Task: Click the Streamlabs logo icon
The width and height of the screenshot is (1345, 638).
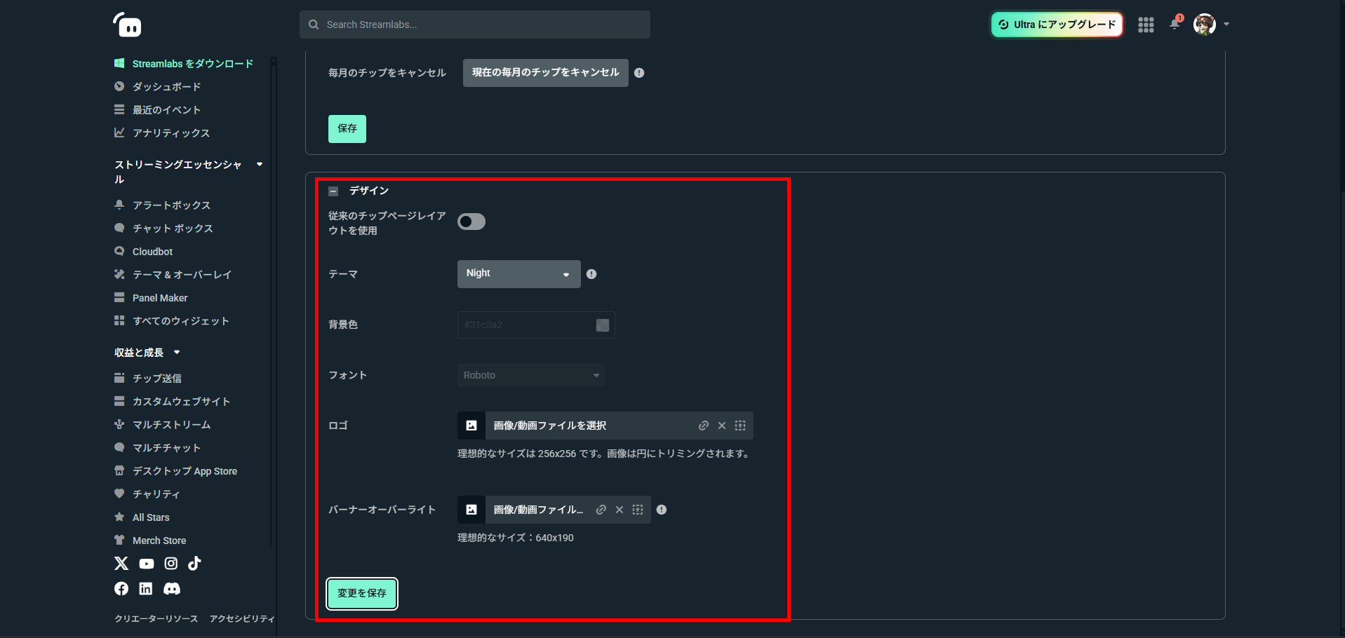Action: click(x=127, y=25)
